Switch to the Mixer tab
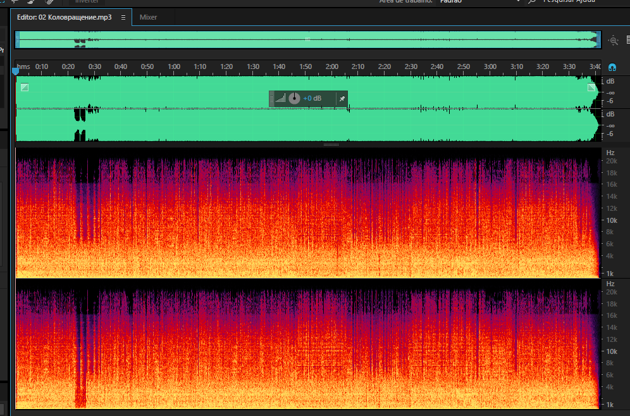 pos(148,17)
